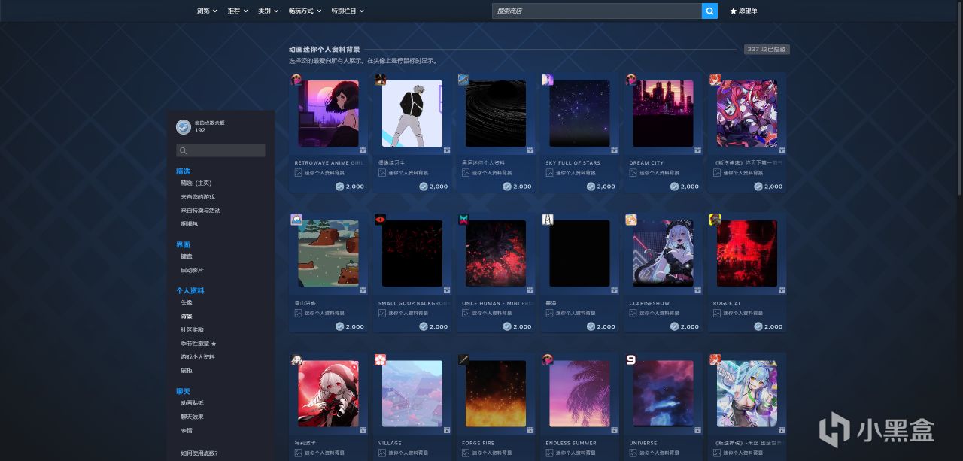
Task: Click 如何使用点数? help link
Action: pyautogui.click(x=199, y=453)
